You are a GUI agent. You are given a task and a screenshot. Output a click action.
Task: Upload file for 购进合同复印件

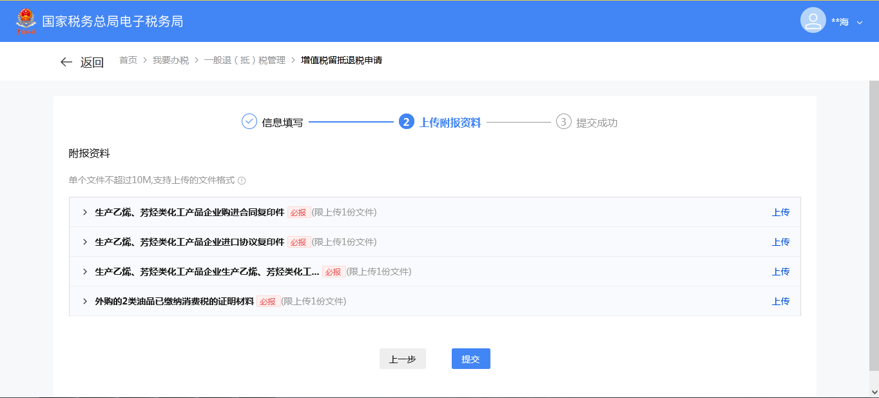pos(780,212)
